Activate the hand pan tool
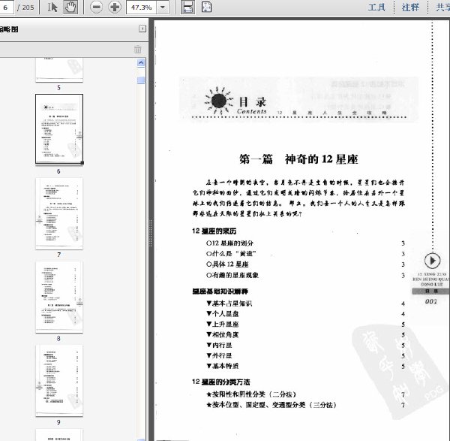 point(70,7)
